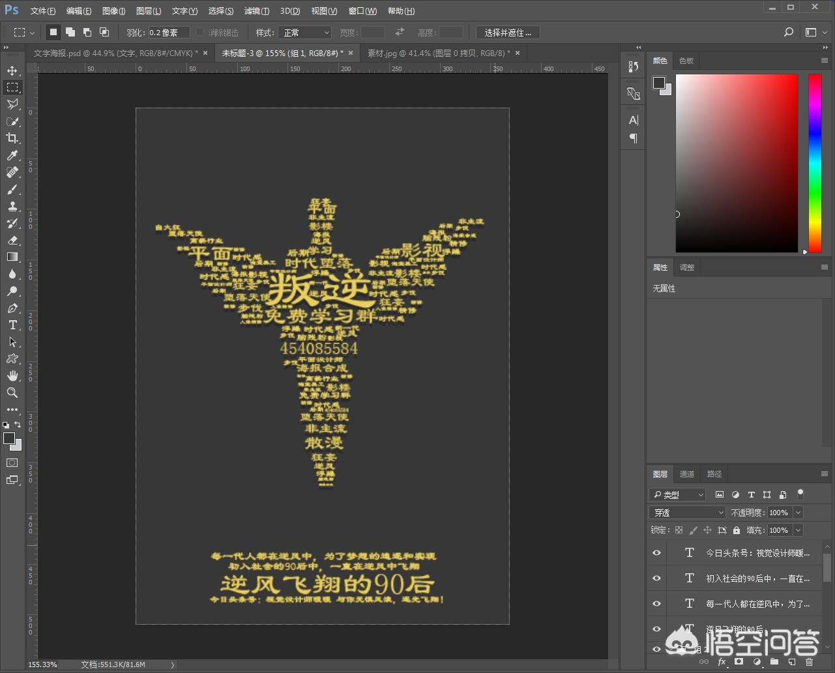Open the 样式 style dropdown
This screenshot has height=673, width=835.
tap(304, 33)
